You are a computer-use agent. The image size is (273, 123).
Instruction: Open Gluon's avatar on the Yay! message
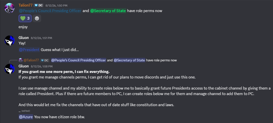click(x=9, y=40)
